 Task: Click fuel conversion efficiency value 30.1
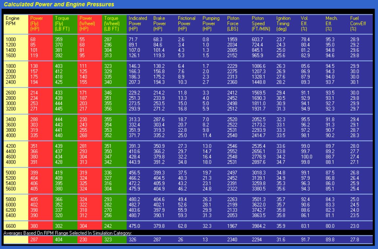tap(354, 82)
